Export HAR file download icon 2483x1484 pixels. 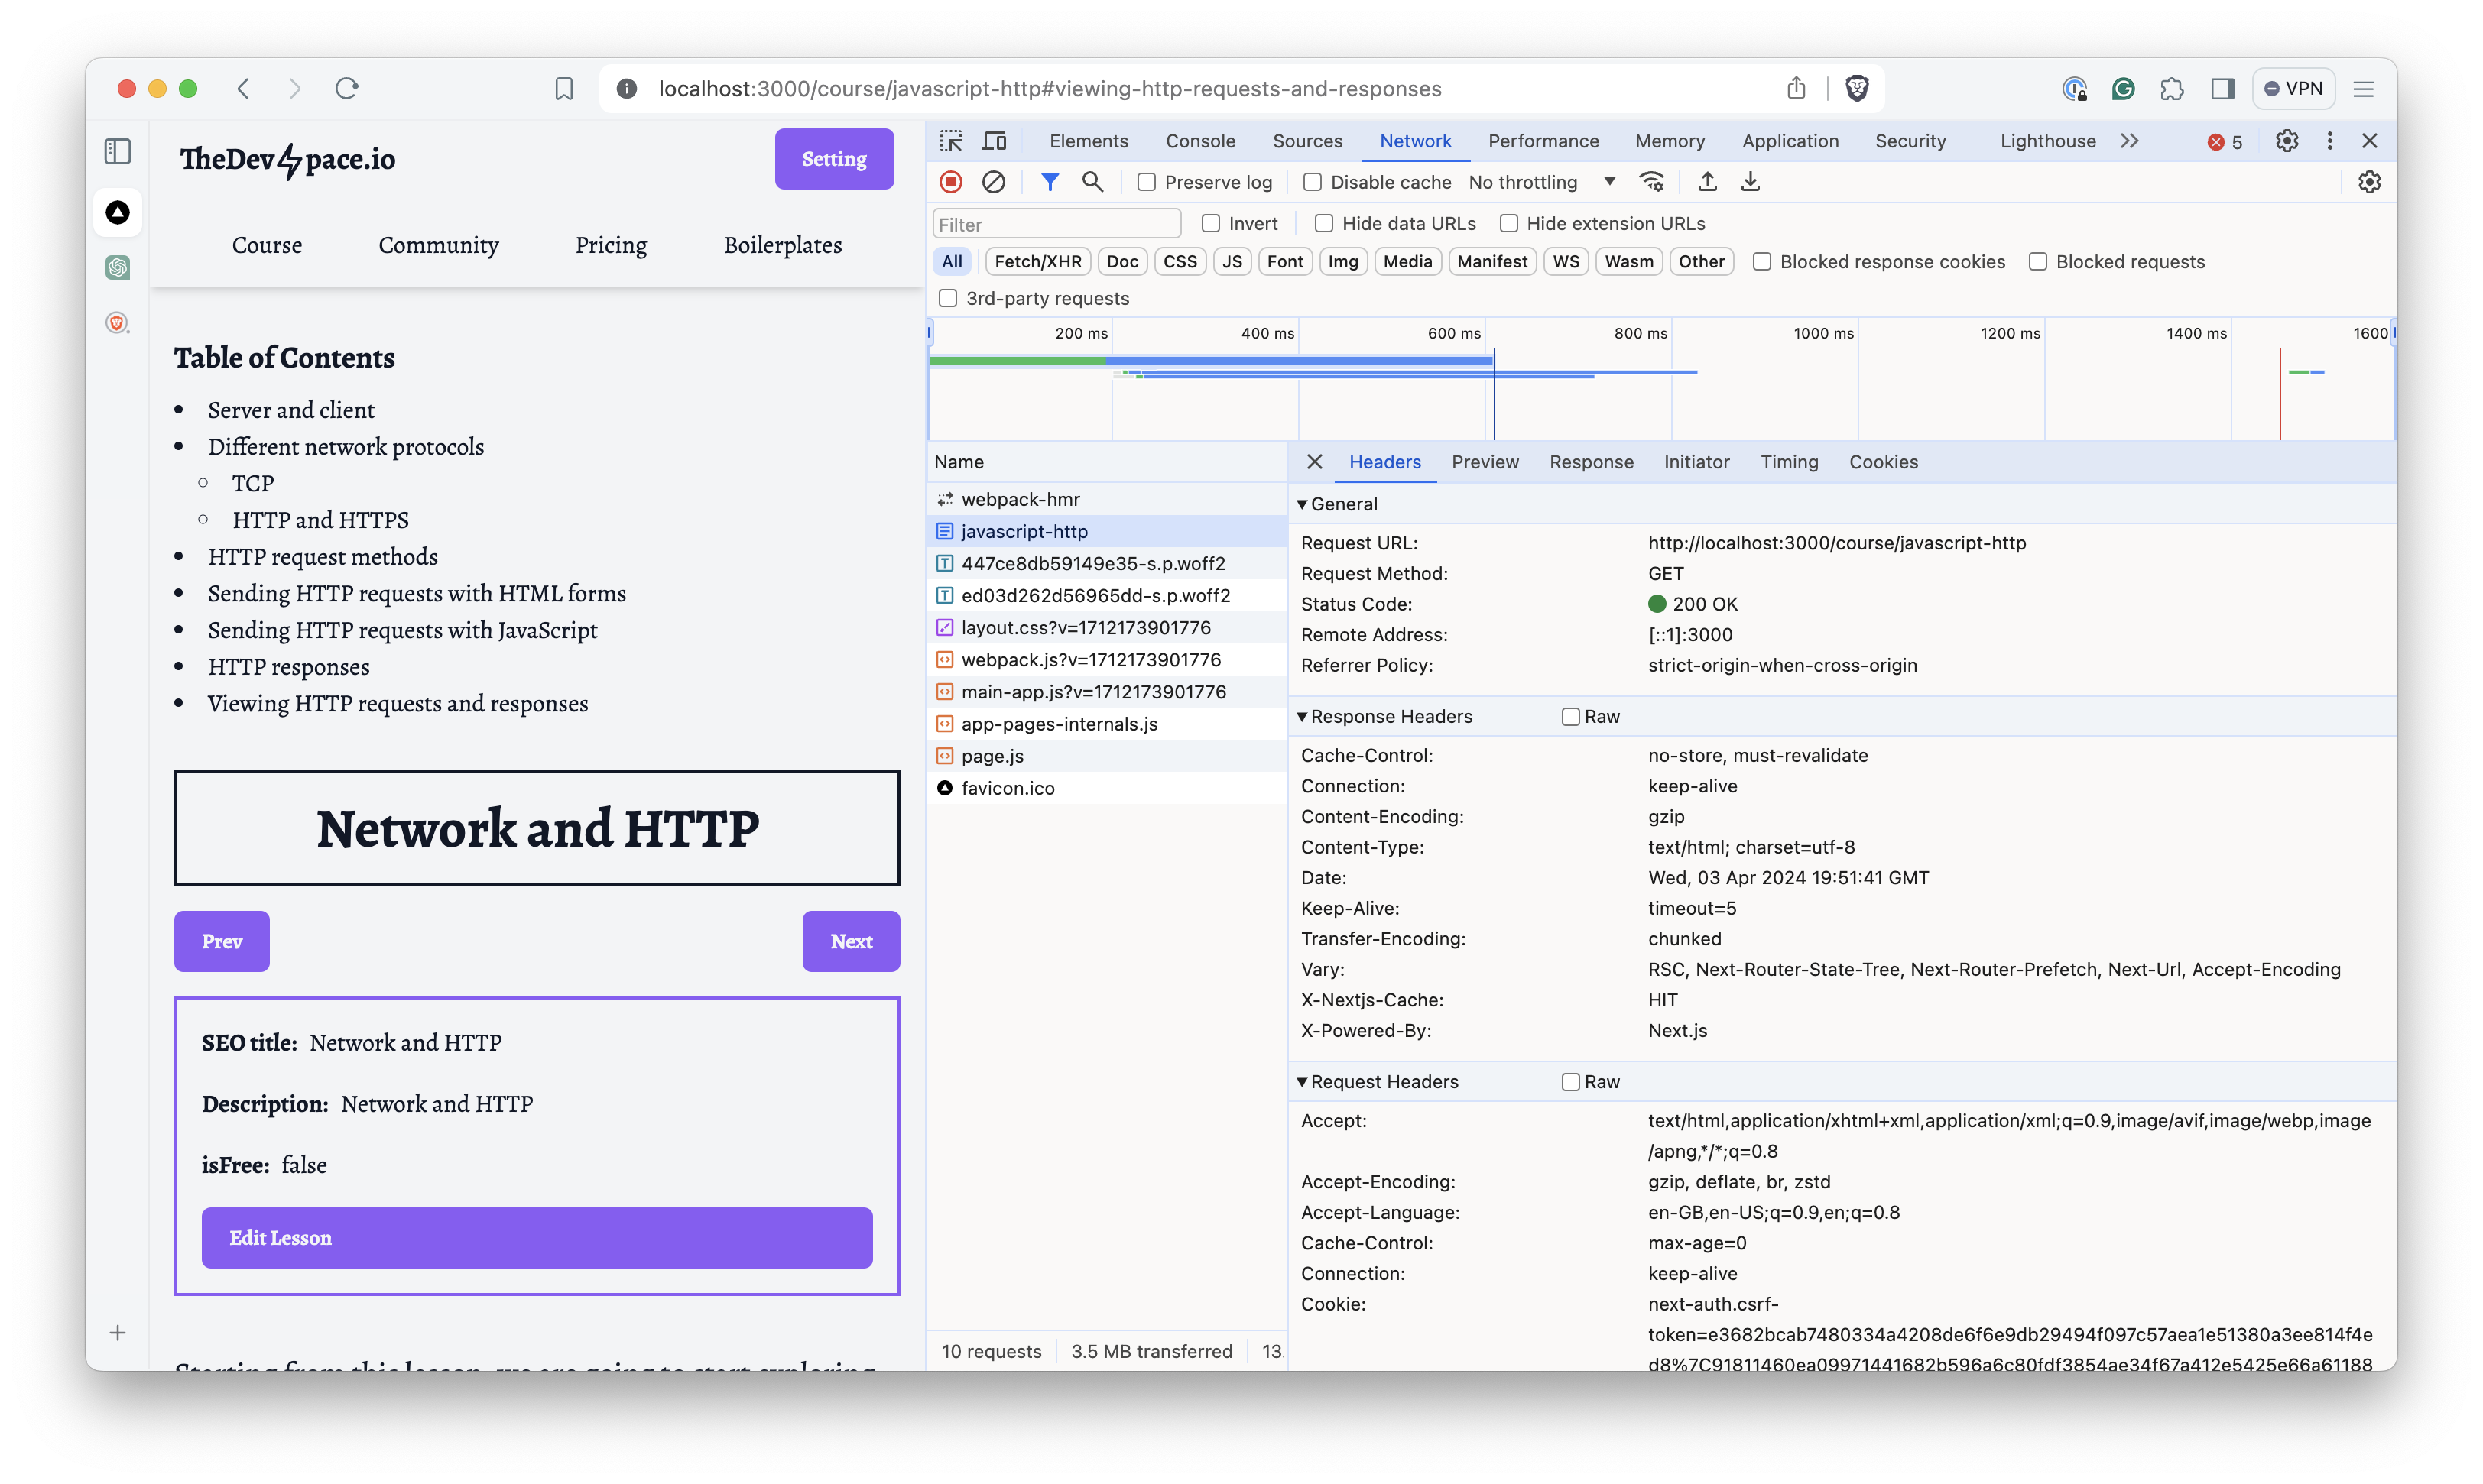coord(1750,182)
